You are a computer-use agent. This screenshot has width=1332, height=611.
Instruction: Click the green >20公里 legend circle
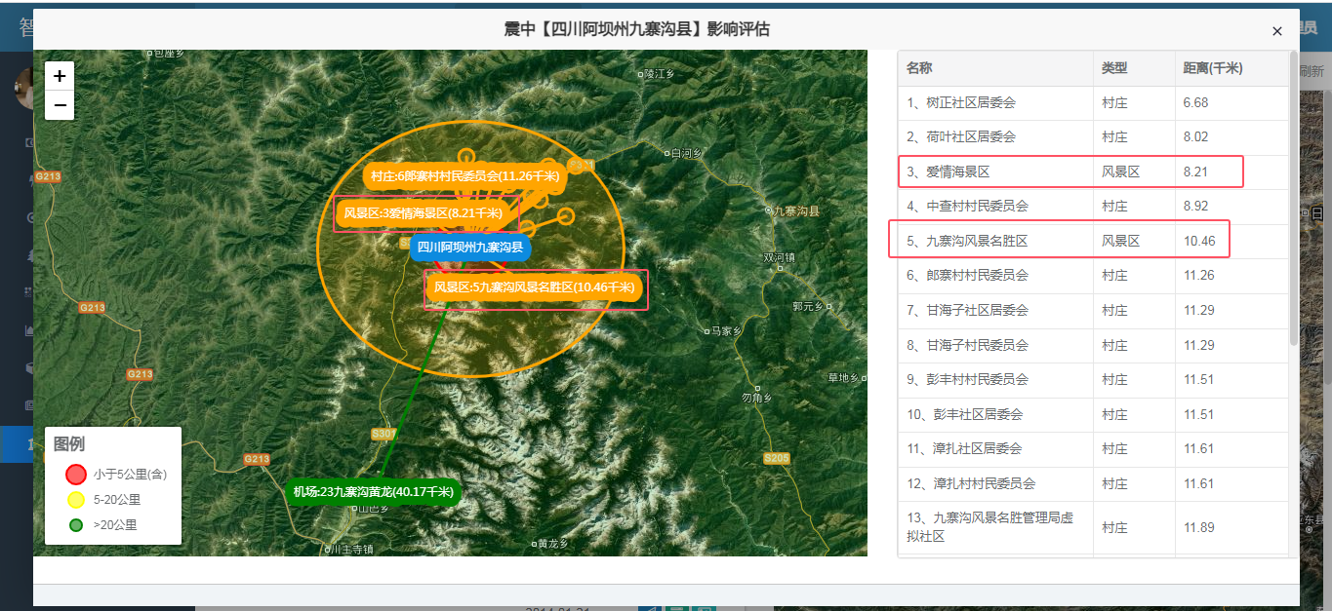[x=75, y=524]
